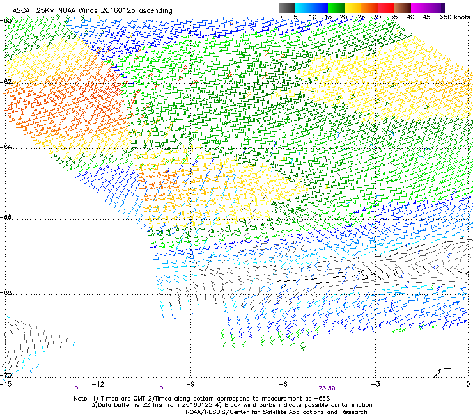
Task: Click the blue 10-15 knots legend segment
Action: click(320, 8)
